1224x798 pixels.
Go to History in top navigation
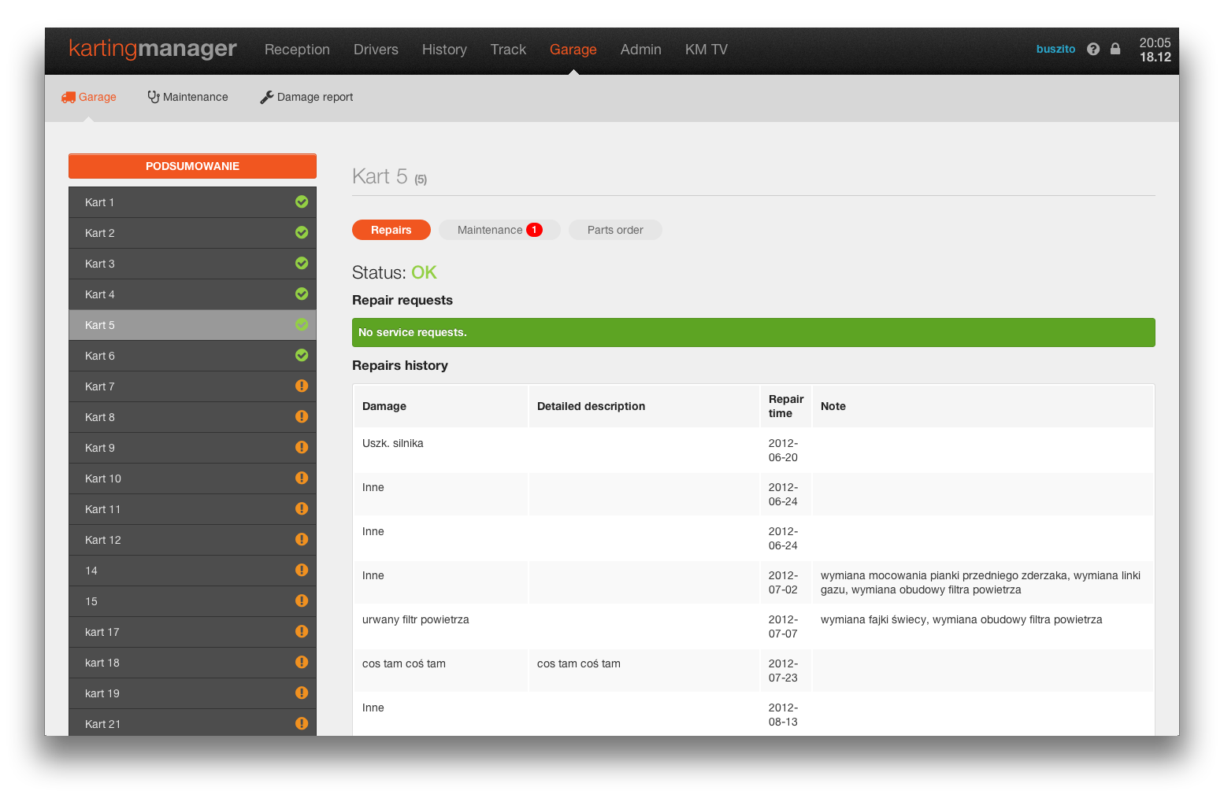[x=444, y=50]
